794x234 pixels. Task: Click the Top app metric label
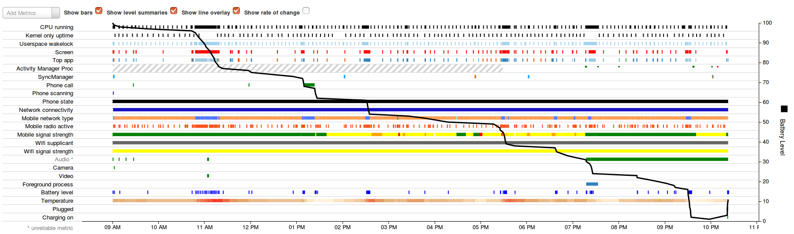63,60
